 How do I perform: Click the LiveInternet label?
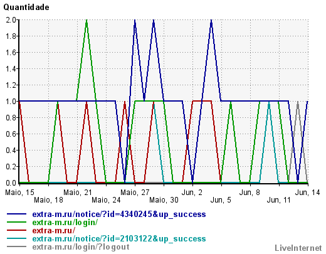pos(298,248)
